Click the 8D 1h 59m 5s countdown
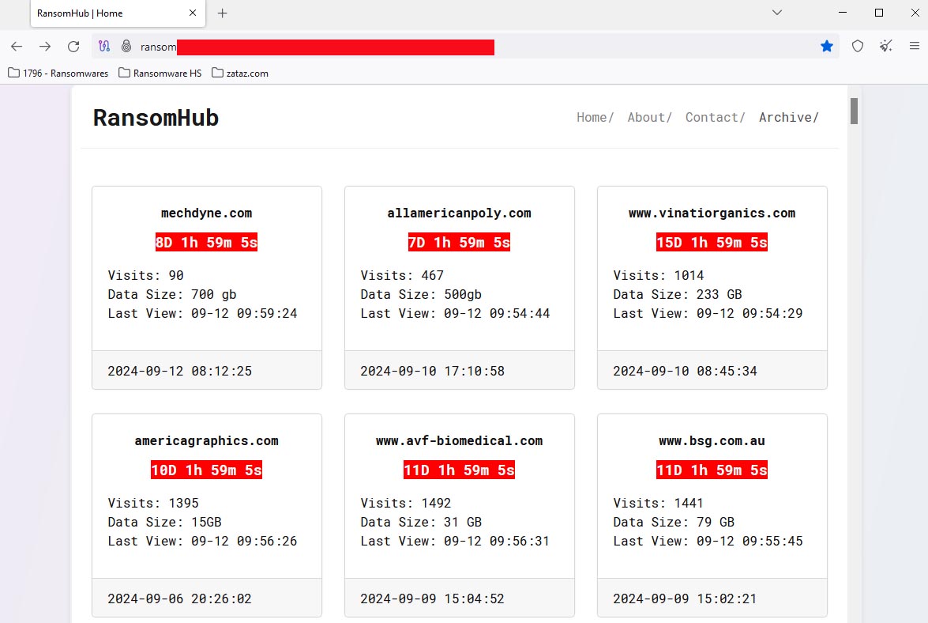 click(x=207, y=242)
